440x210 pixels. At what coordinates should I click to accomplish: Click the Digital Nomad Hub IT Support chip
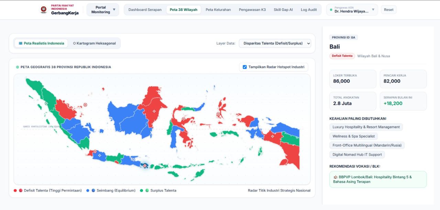[357, 155]
